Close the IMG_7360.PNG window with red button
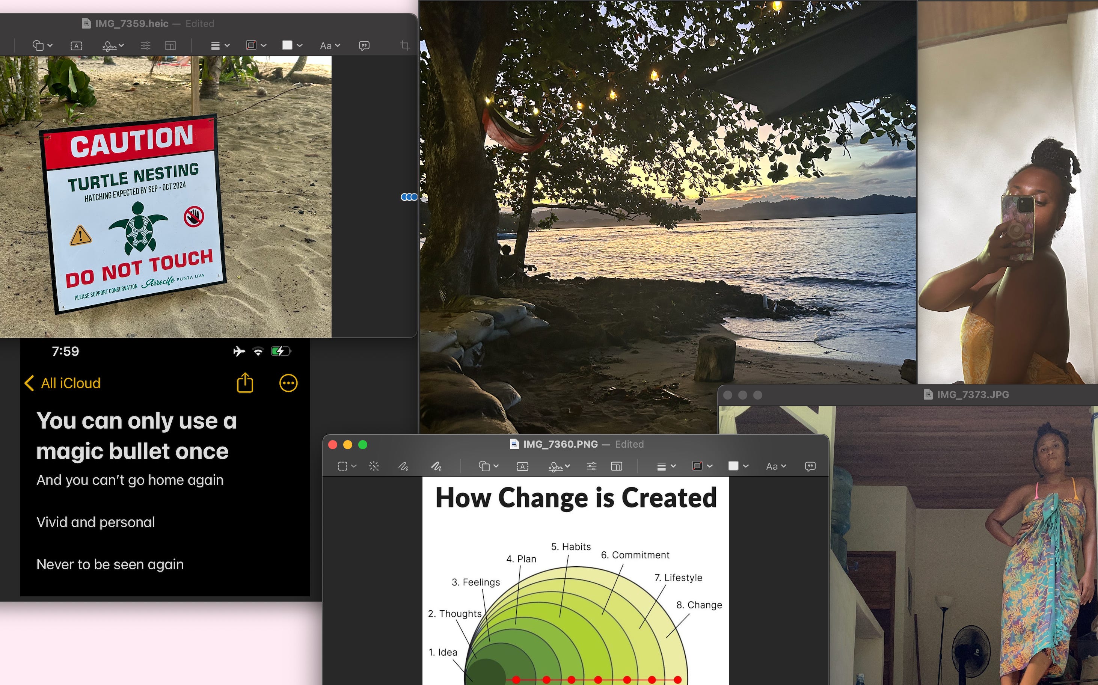1098x685 pixels. (x=332, y=444)
